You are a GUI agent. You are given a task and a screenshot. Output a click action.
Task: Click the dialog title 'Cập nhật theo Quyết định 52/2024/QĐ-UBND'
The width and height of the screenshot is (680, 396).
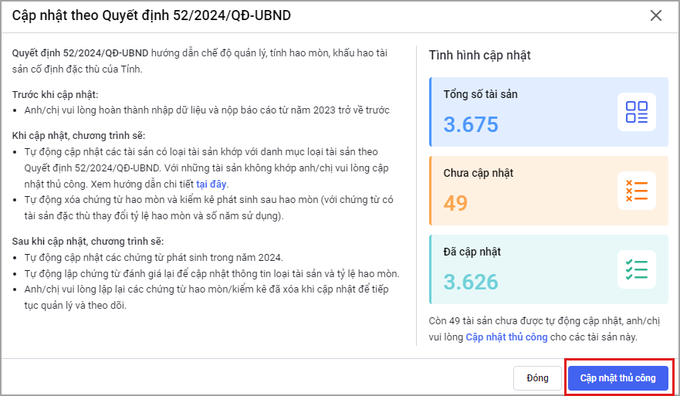pyautogui.click(x=151, y=15)
